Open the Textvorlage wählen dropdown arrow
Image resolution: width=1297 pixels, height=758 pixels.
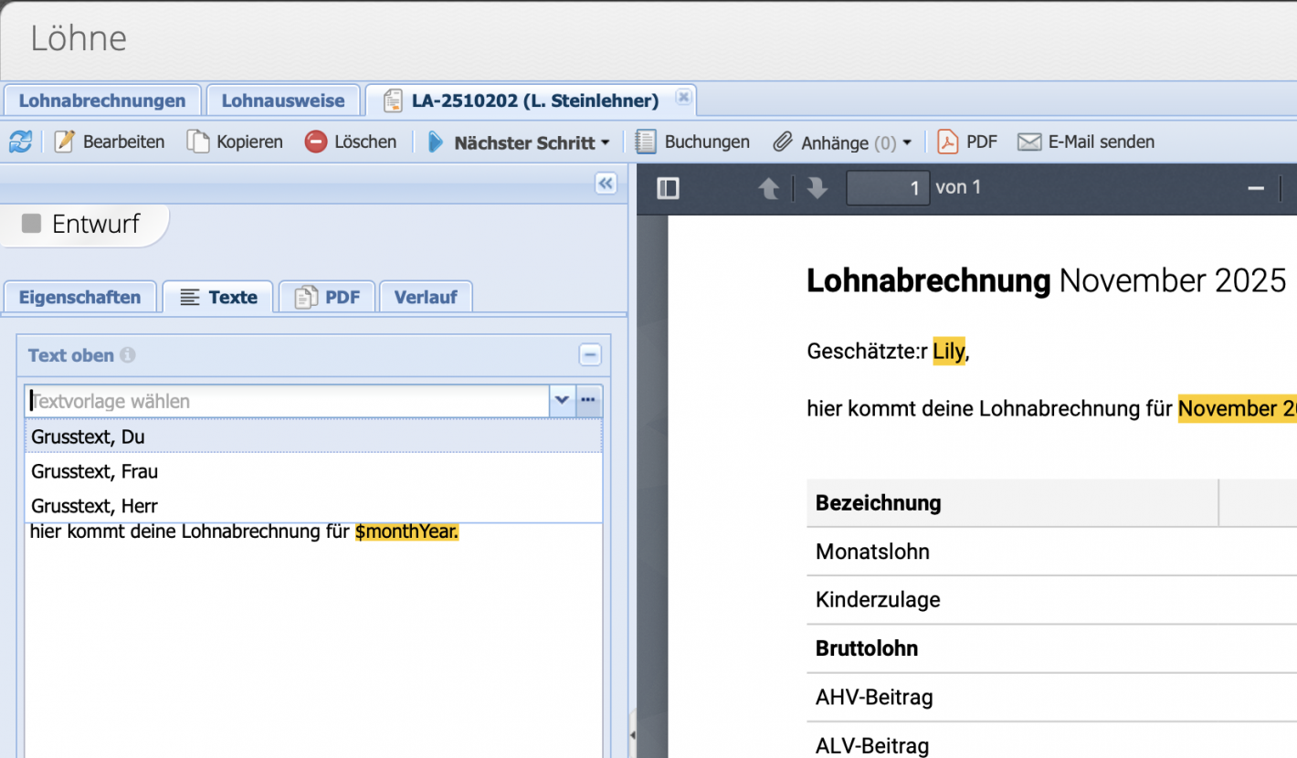tap(563, 400)
